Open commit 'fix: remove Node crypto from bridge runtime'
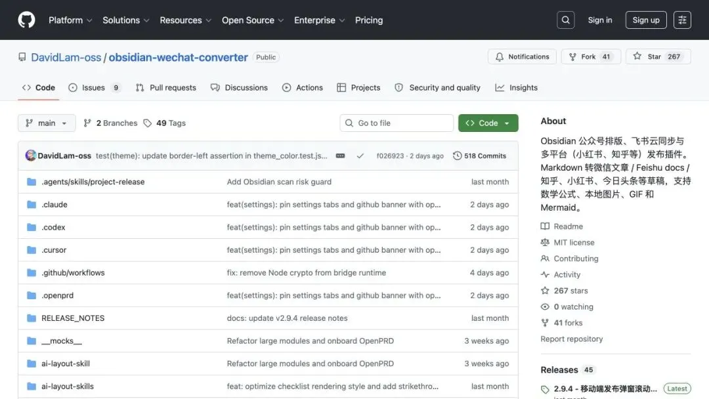Screen dimensions: 709x399 (x=306, y=272)
